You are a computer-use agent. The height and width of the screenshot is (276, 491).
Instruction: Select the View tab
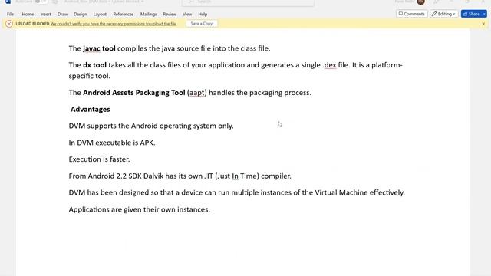click(187, 14)
